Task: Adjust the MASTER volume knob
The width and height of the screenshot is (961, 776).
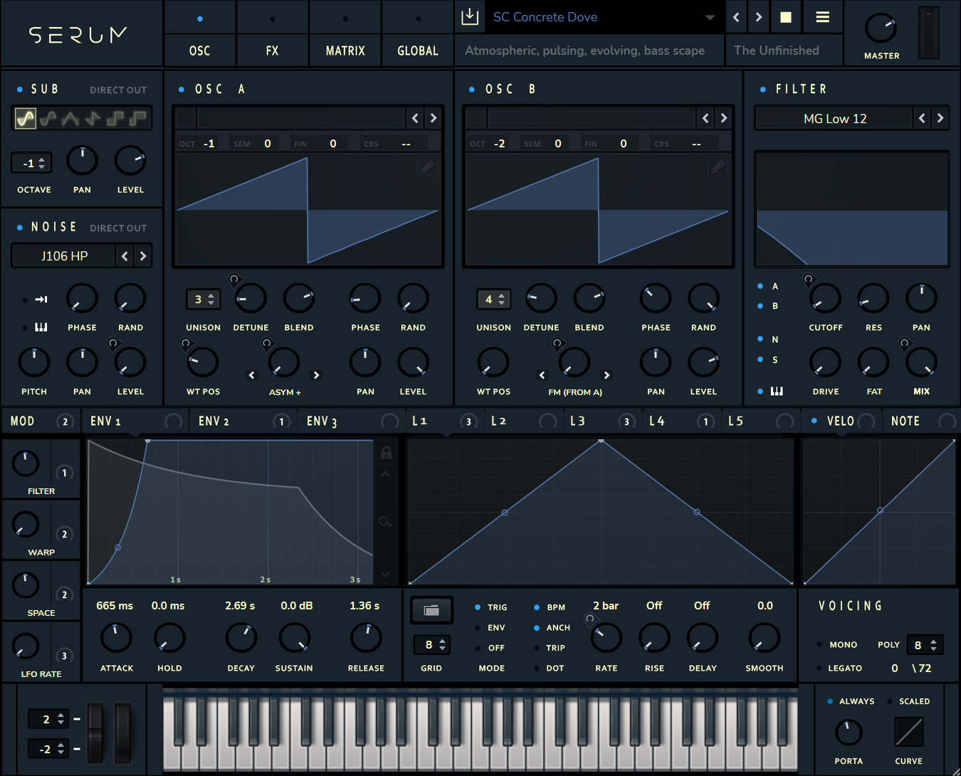Action: click(881, 28)
